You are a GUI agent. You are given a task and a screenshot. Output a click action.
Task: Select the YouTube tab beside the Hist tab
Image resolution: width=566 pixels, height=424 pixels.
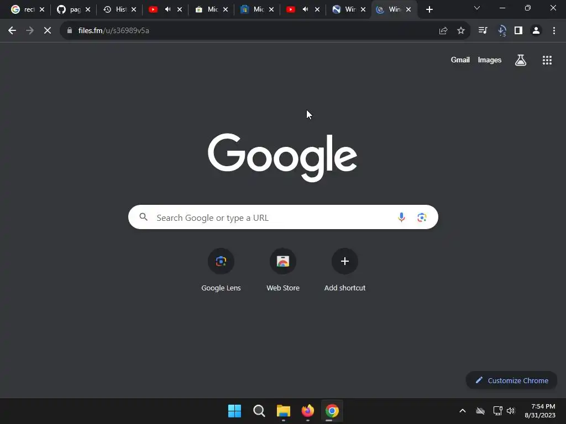coord(160,9)
